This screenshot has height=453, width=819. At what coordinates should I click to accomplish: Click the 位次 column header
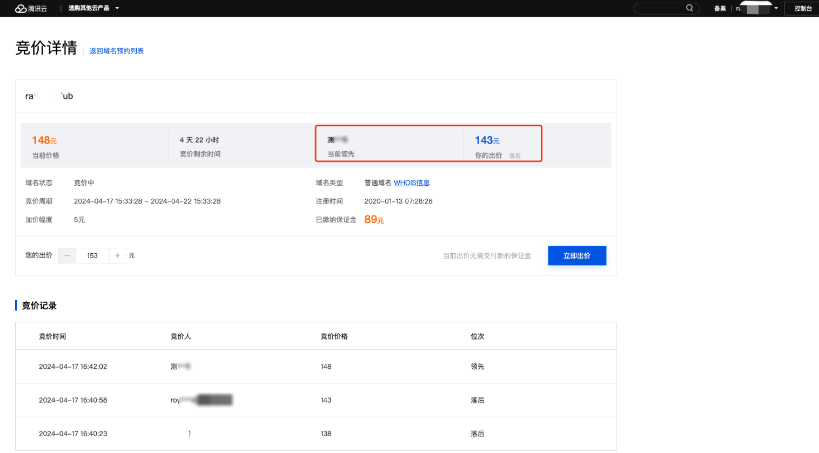(x=477, y=336)
